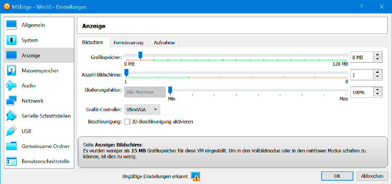Open the Gemeinsame Ordner folder icon

(11, 146)
